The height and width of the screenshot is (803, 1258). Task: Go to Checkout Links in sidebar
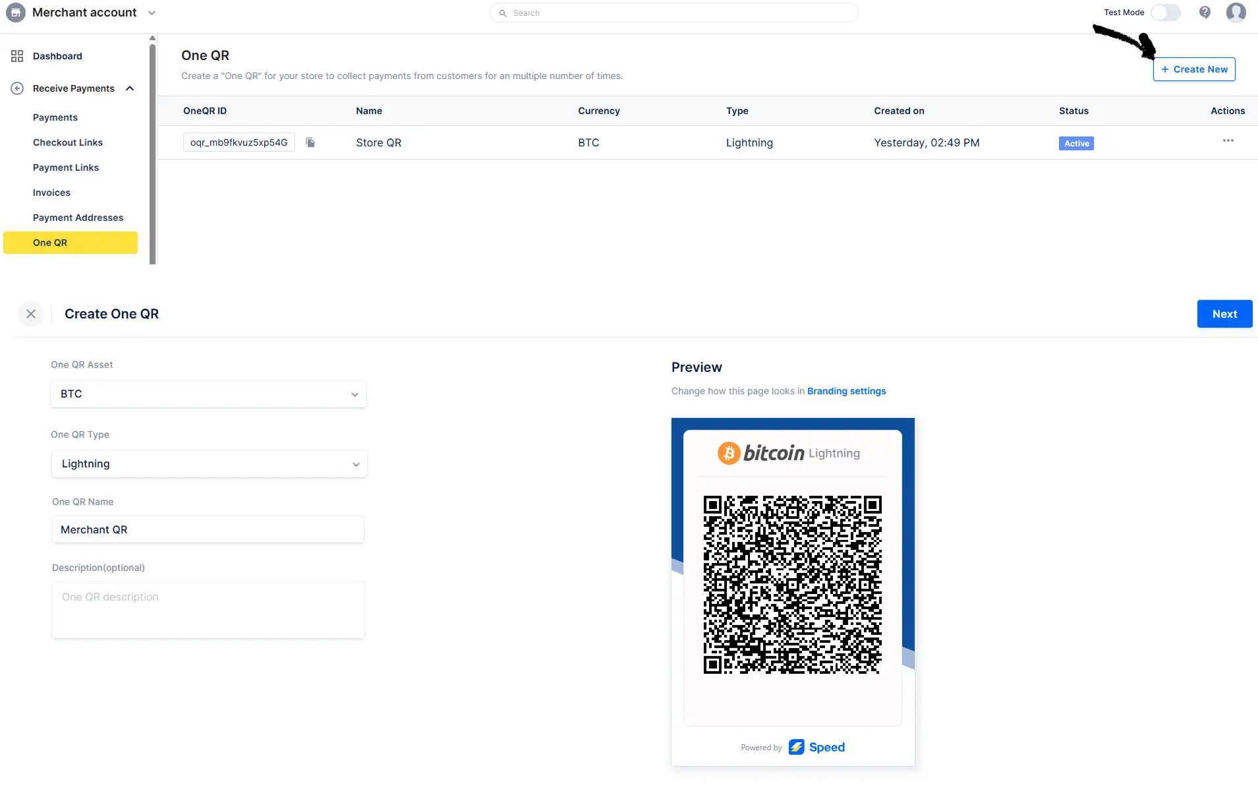[x=68, y=142]
